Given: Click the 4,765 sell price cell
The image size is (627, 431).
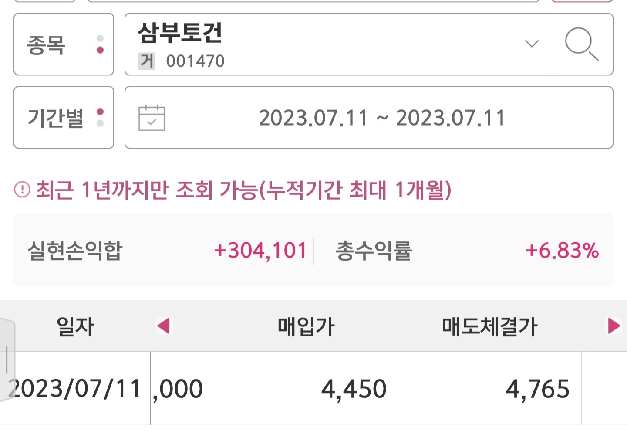Looking at the screenshot, I should 490,388.
